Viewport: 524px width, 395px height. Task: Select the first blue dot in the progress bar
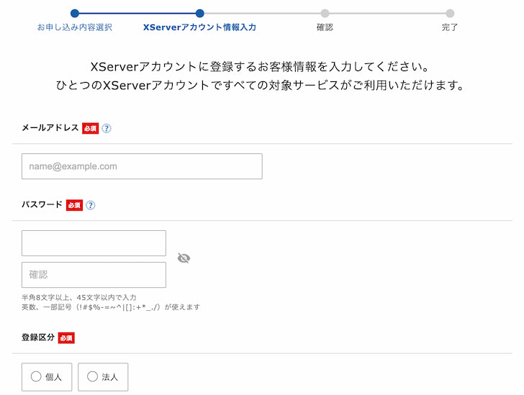tap(75, 14)
